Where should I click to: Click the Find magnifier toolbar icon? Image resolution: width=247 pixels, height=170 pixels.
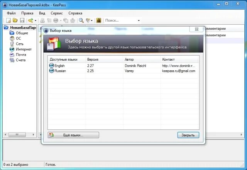click(81, 20)
